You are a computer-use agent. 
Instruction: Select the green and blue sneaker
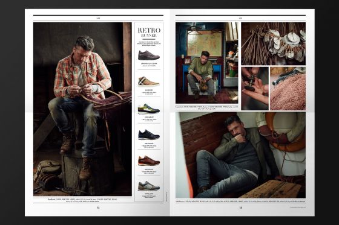click(149, 109)
